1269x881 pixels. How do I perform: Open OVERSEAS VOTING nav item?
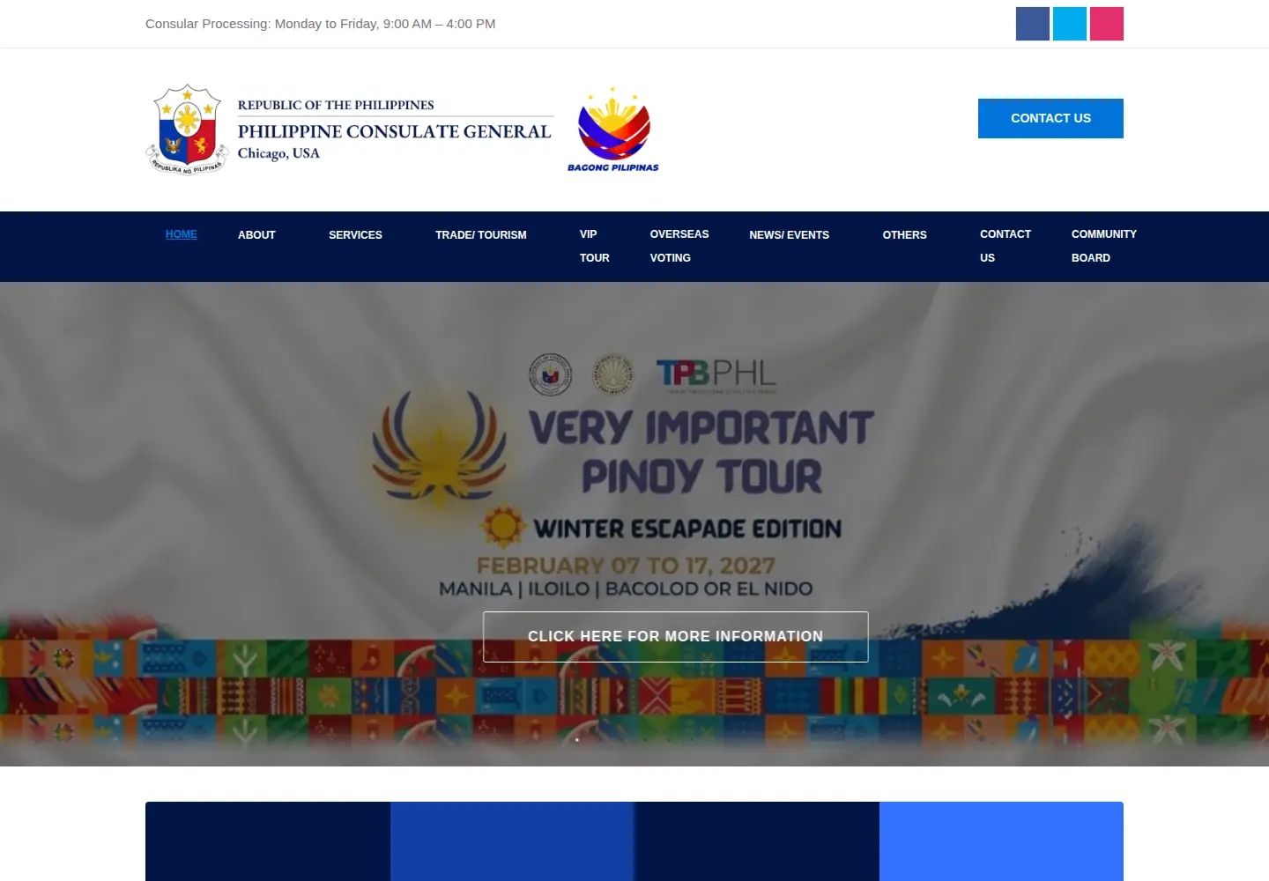tap(679, 246)
